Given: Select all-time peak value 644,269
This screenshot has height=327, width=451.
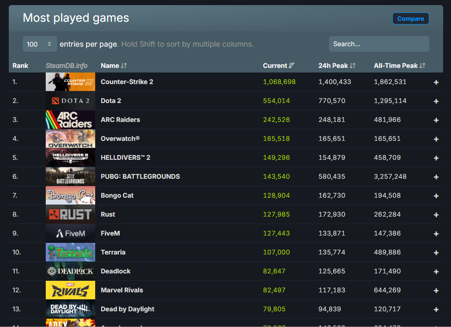Looking at the screenshot, I should (387, 290).
